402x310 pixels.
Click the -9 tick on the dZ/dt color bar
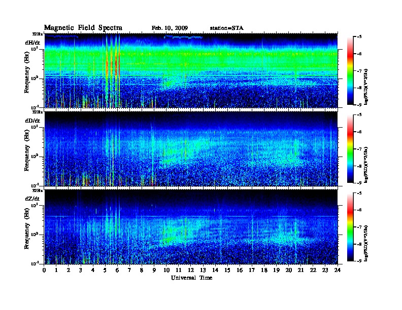click(359, 261)
